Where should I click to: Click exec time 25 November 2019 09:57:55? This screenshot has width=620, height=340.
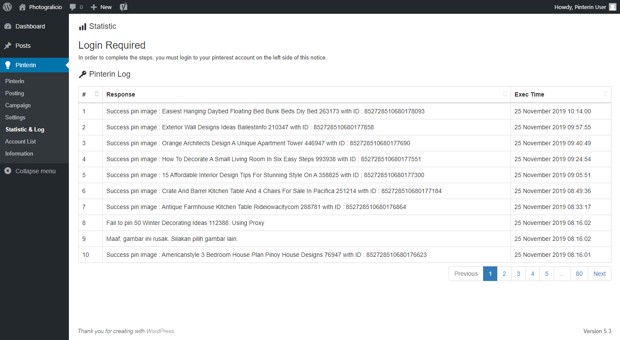pyautogui.click(x=553, y=127)
